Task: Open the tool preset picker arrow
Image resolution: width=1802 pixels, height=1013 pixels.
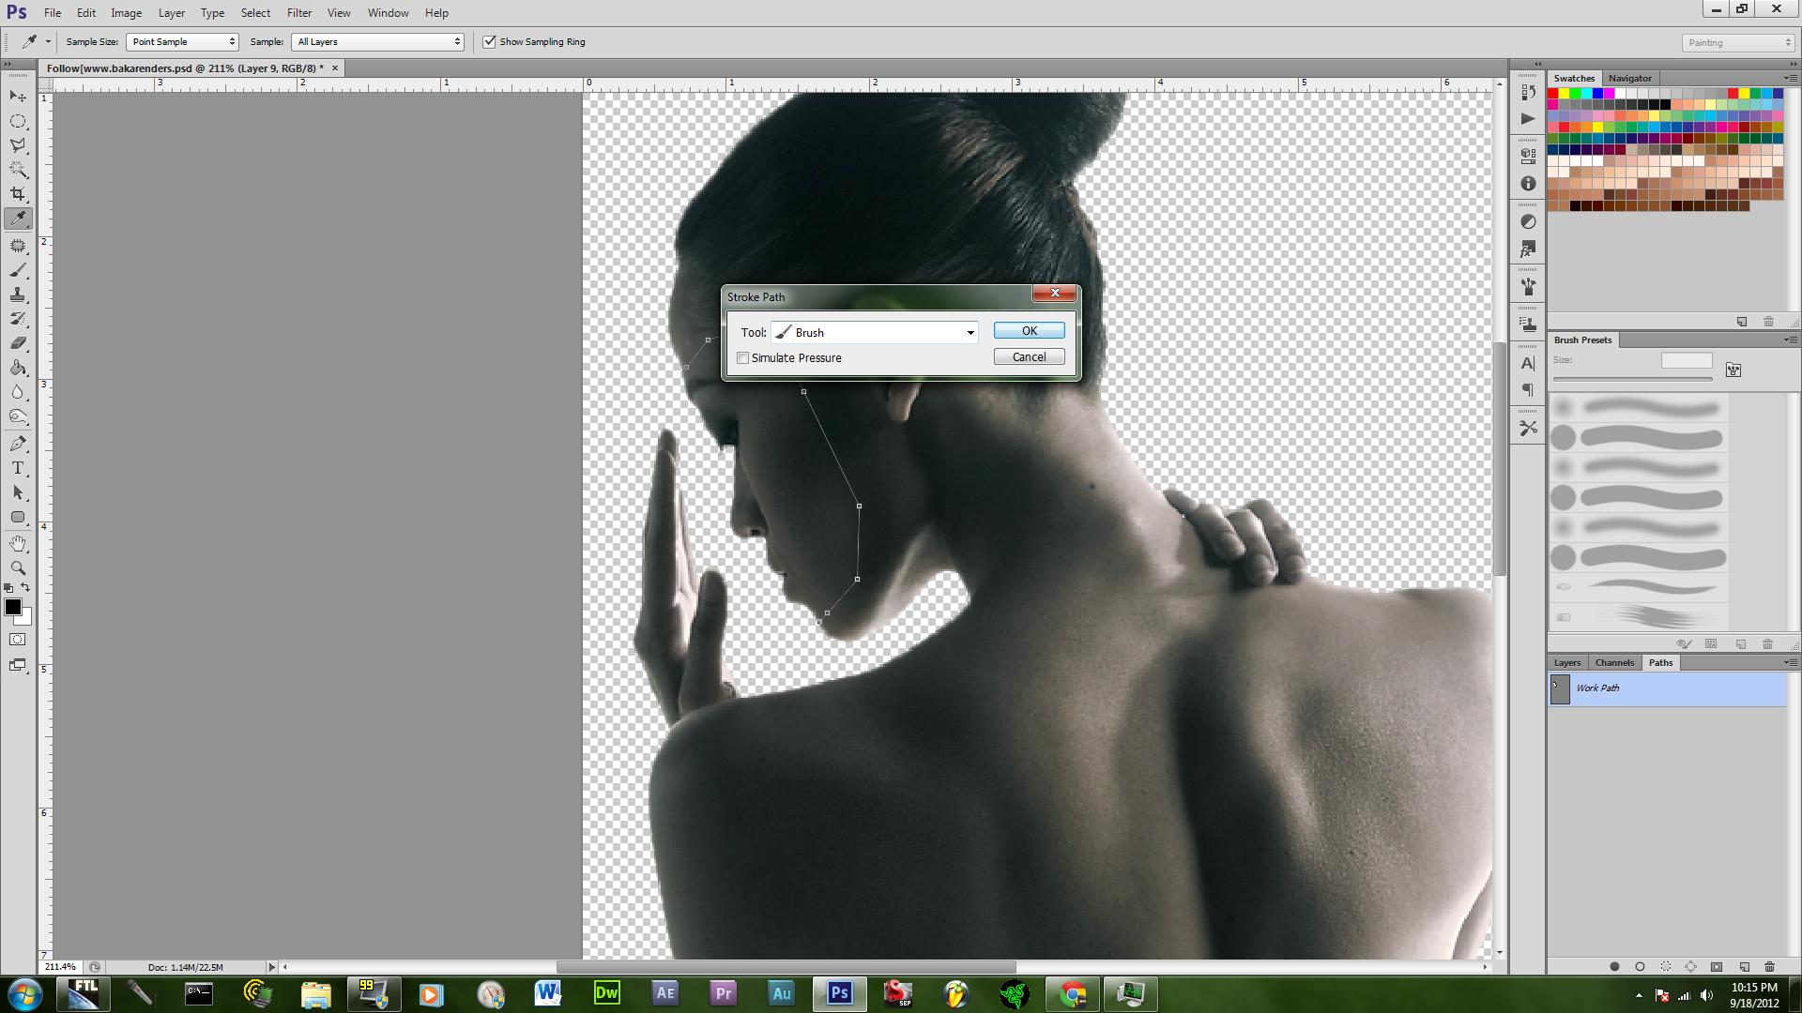Action: point(48,42)
